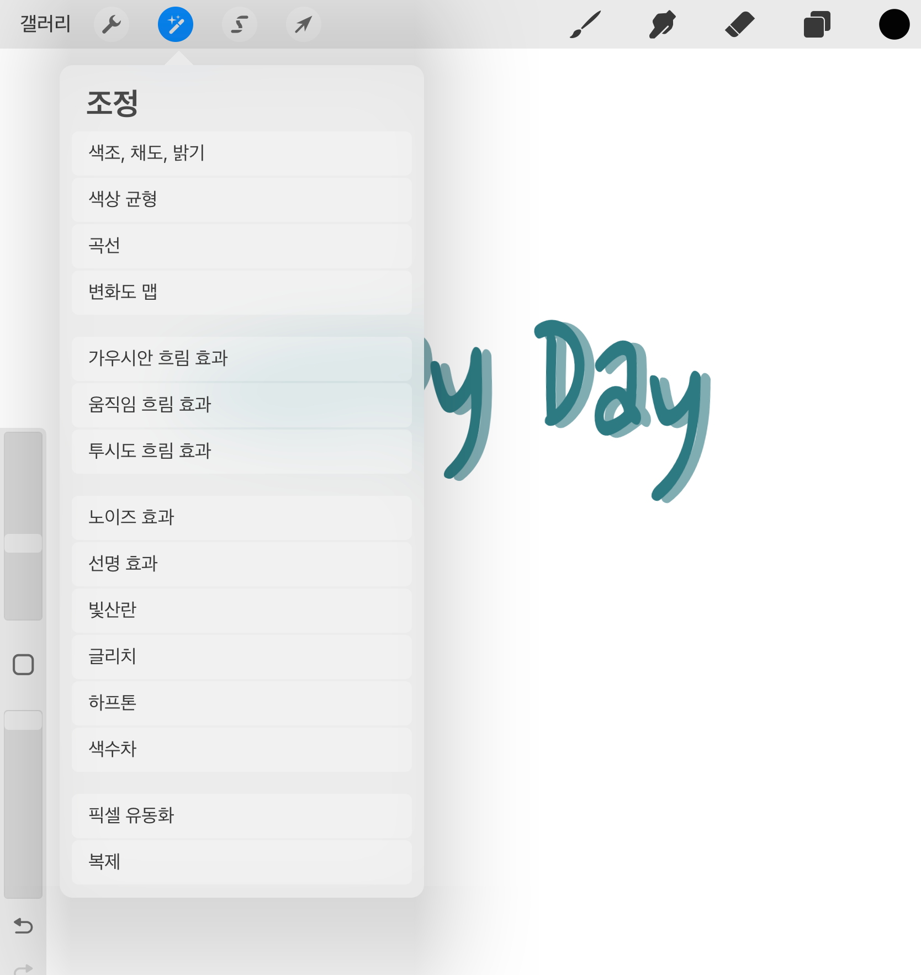Open the active color swatch
This screenshot has height=975, width=921.
pyautogui.click(x=893, y=24)
